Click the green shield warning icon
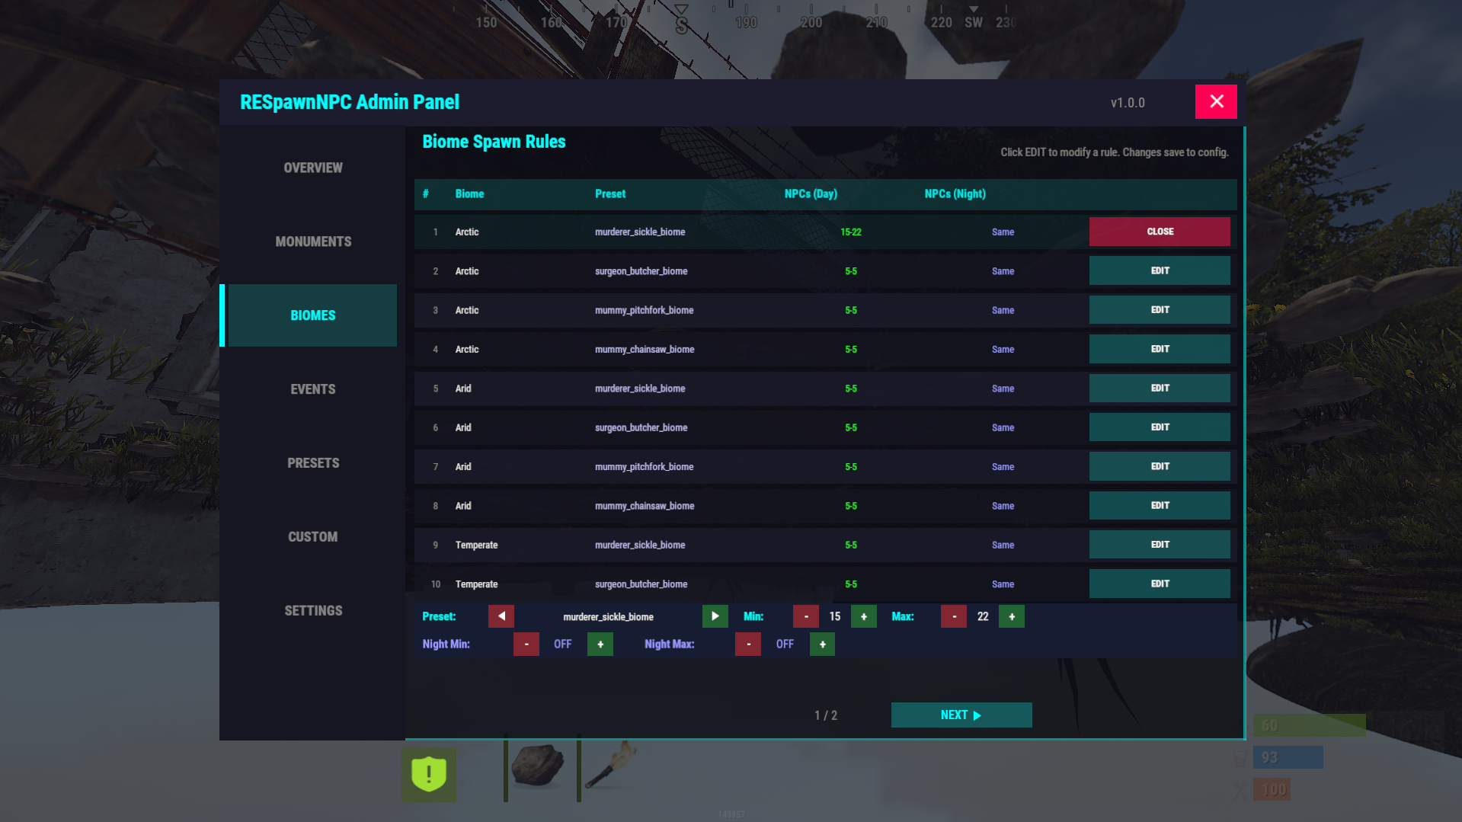The height and width of the screenshot is (822, 1462). pos(429,774)
